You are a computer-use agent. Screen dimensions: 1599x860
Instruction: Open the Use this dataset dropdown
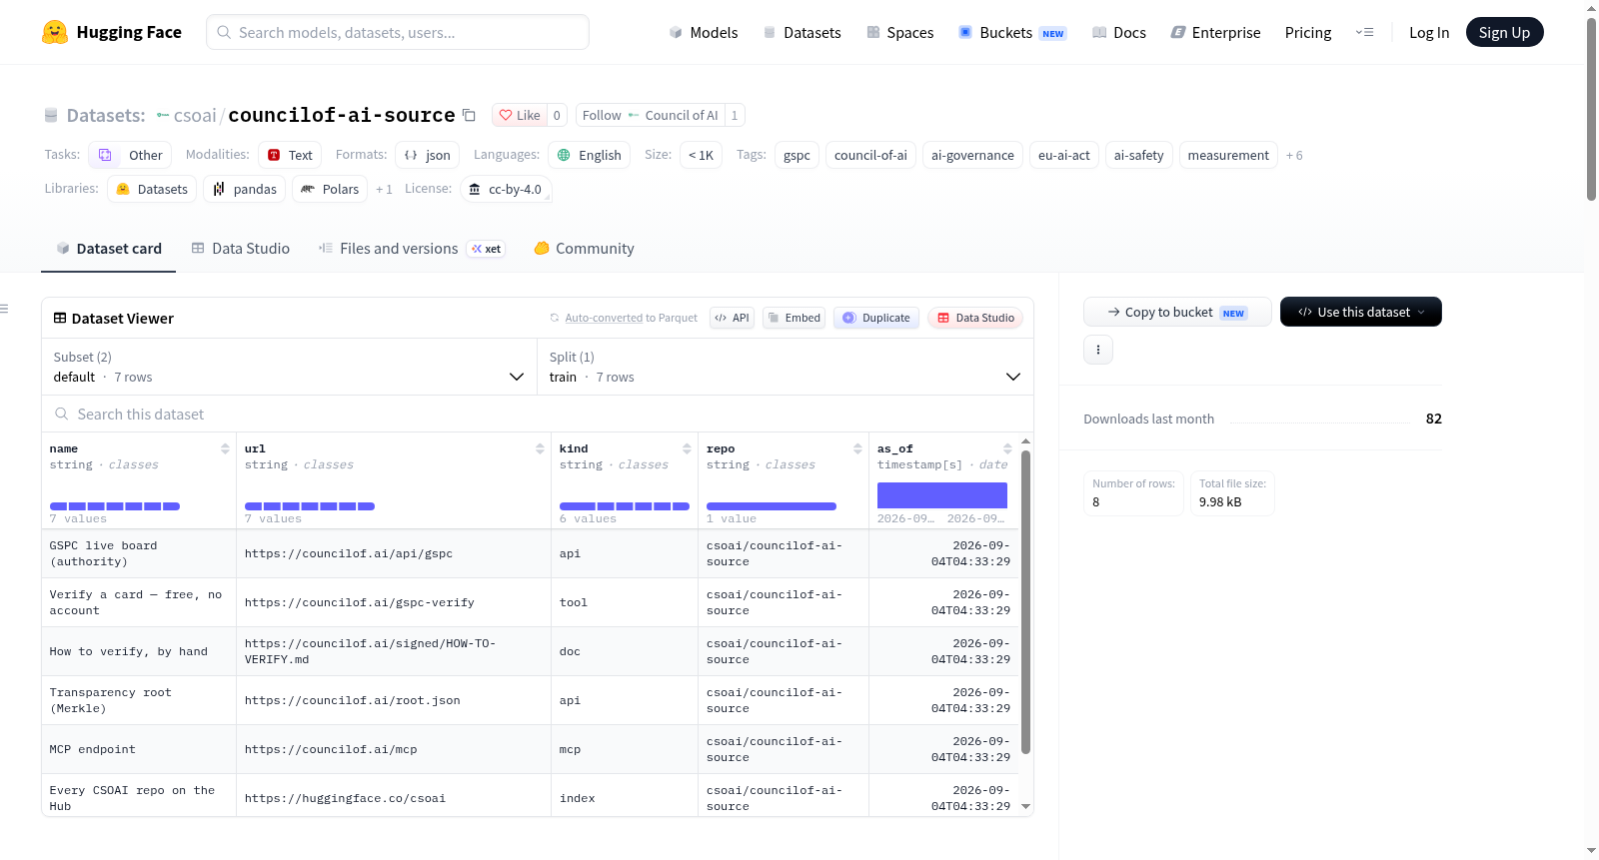1361,312
